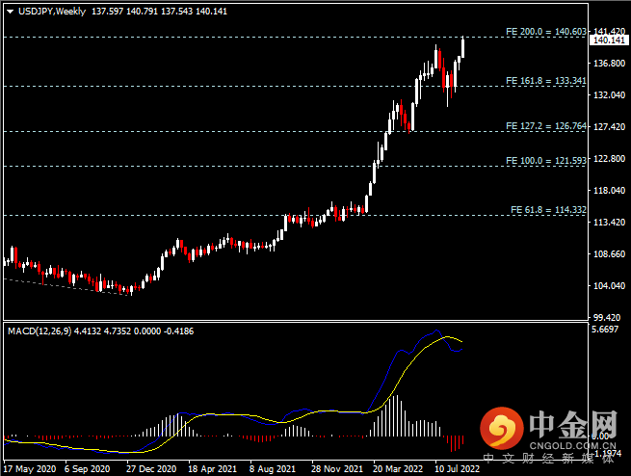Click the USDJPY,Weekly chart title
631x476 pixels.
point(52,12)
